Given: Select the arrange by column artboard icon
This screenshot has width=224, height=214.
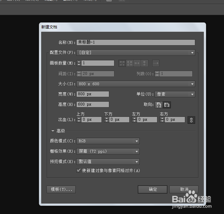Looking at the screenshot, I should click(144, 63).
